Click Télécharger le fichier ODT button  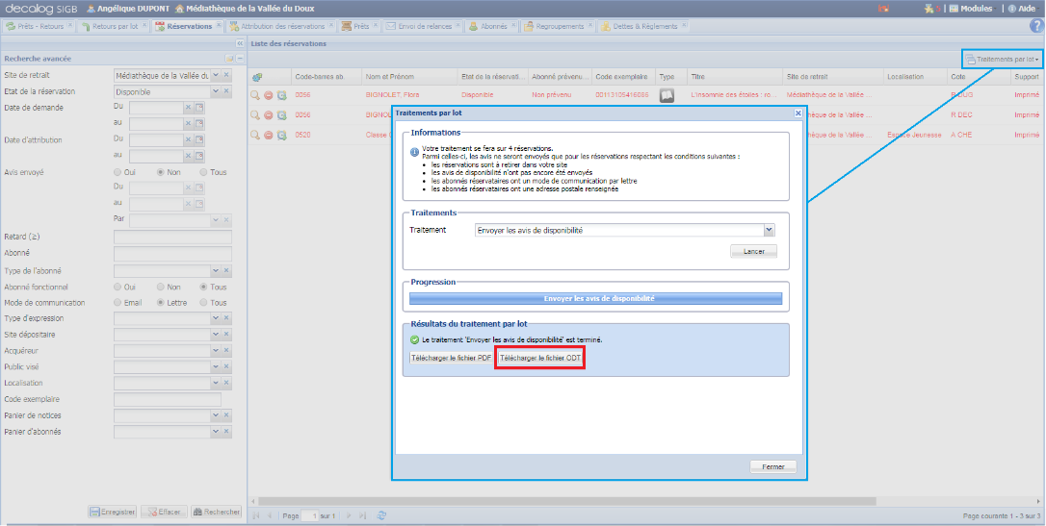click(x=539, y=358)
